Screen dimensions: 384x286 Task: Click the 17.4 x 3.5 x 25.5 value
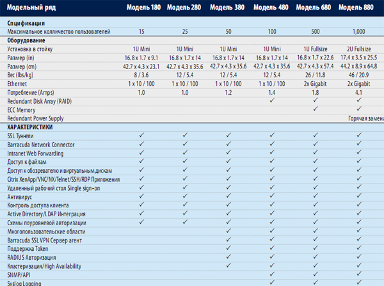click(x=359, y=58)
